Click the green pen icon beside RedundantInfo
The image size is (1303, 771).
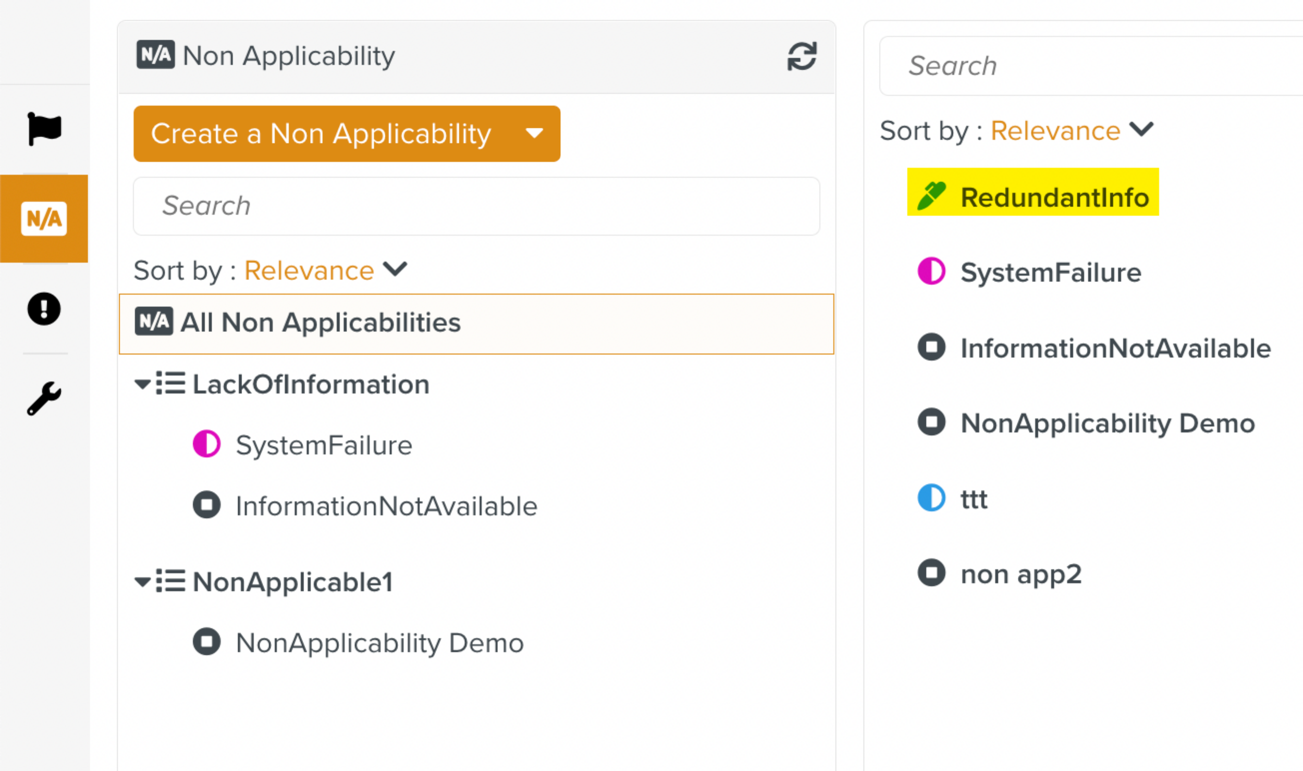tap(931, 196)
